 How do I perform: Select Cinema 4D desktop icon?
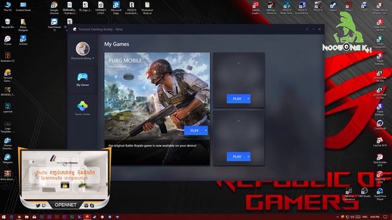pos(380,125)
